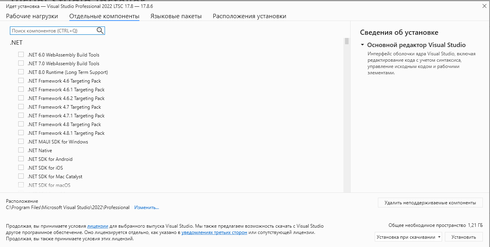Open Языковые пакеты tab
This screenshot has width=490, height=247.
(x=176, y=16)
